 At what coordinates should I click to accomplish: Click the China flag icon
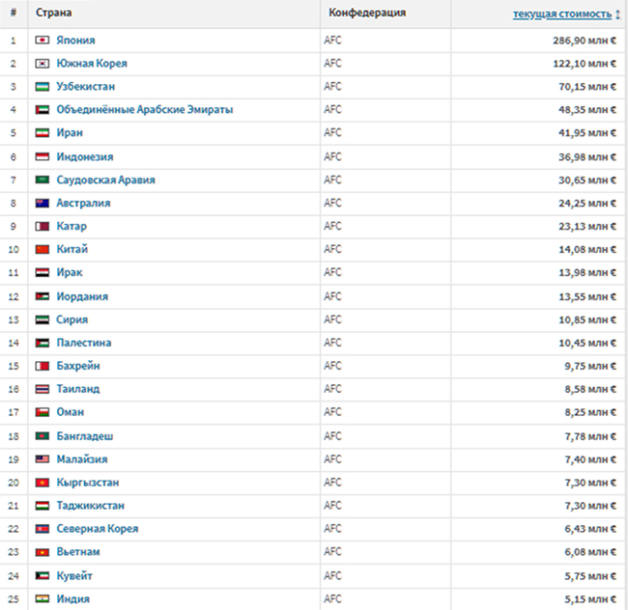coord(42,250)
